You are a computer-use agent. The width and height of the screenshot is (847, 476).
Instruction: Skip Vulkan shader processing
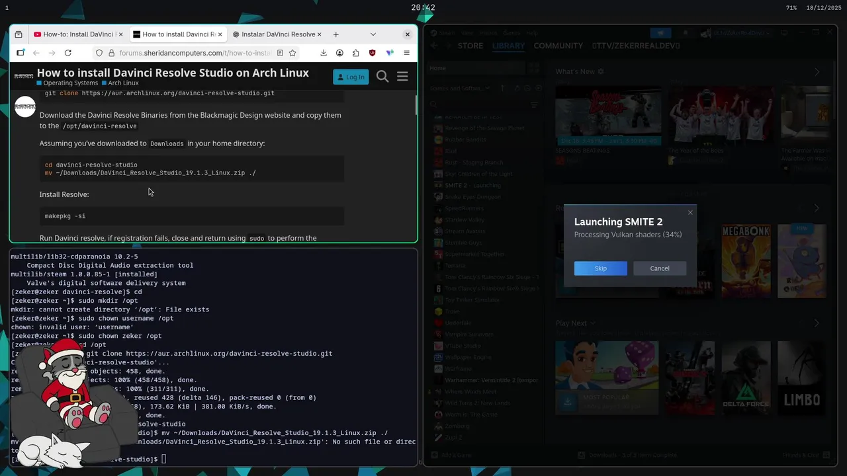tap(600, 268)
